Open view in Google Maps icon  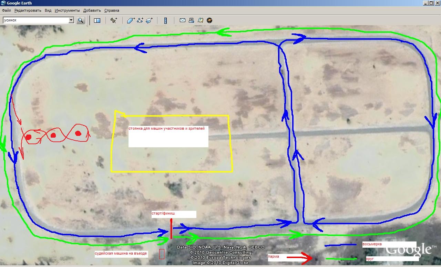click(201, 20)
